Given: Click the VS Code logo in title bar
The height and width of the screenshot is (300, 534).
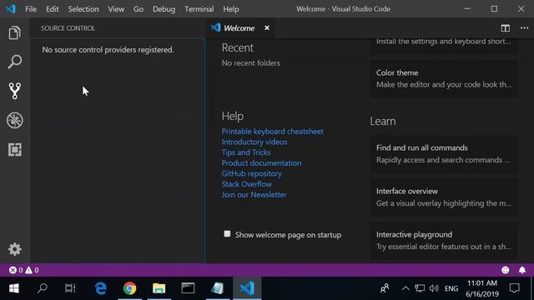Looking at the screenshot, I should click(x=11, y=9).
